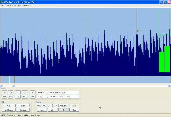Click the gain handle on the selection edge
Image resolution: width=171 pixels, height=117 pixels.
(137, 31)
